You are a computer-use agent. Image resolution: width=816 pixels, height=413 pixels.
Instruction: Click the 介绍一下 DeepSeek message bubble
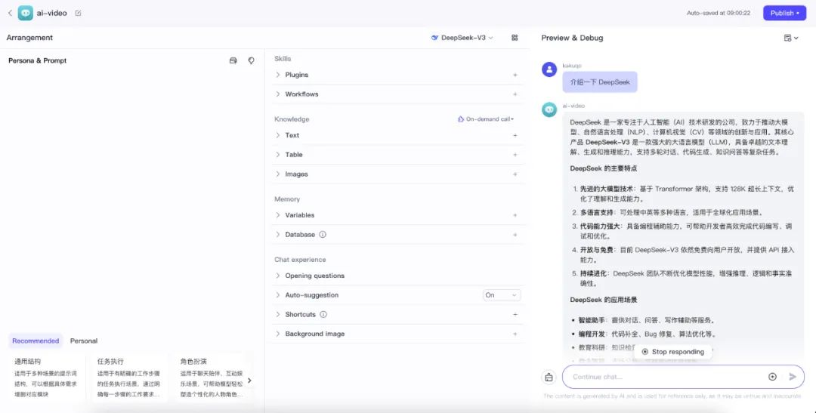coord(599,82)
